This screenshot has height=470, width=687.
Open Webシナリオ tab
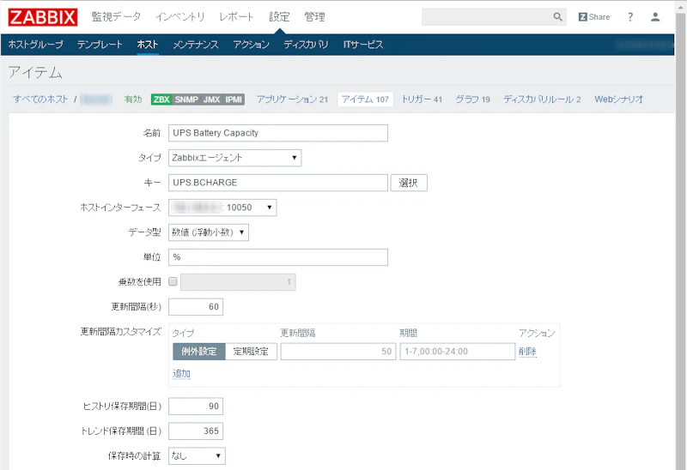tap(618, 99)
